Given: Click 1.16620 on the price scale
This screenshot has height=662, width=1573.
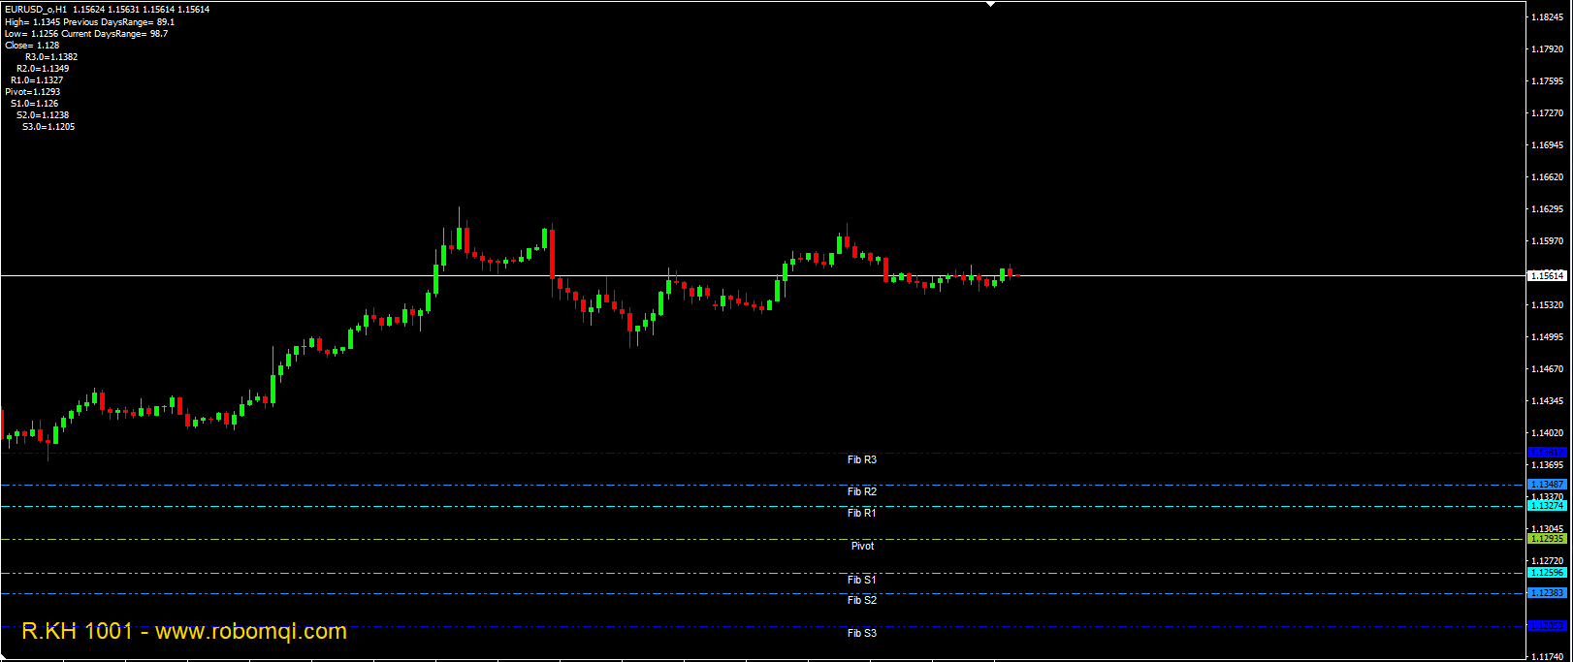Looking at the screenshot, I should pyautogui.click(x=1547, y=177).
